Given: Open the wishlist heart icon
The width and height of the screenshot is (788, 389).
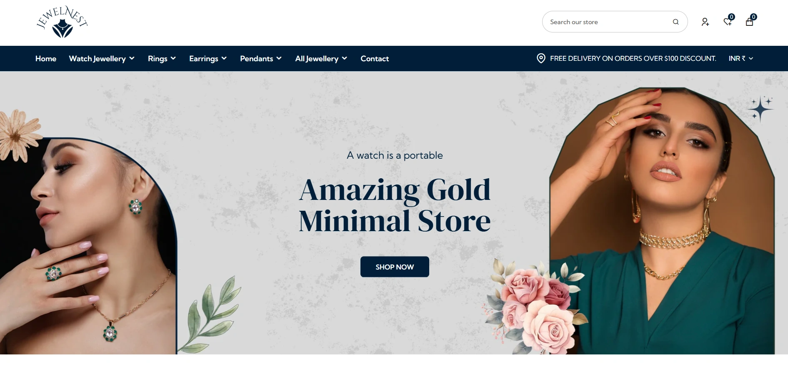Looking at the screenshot, I should pyautogui.click(x=728, y=21).
